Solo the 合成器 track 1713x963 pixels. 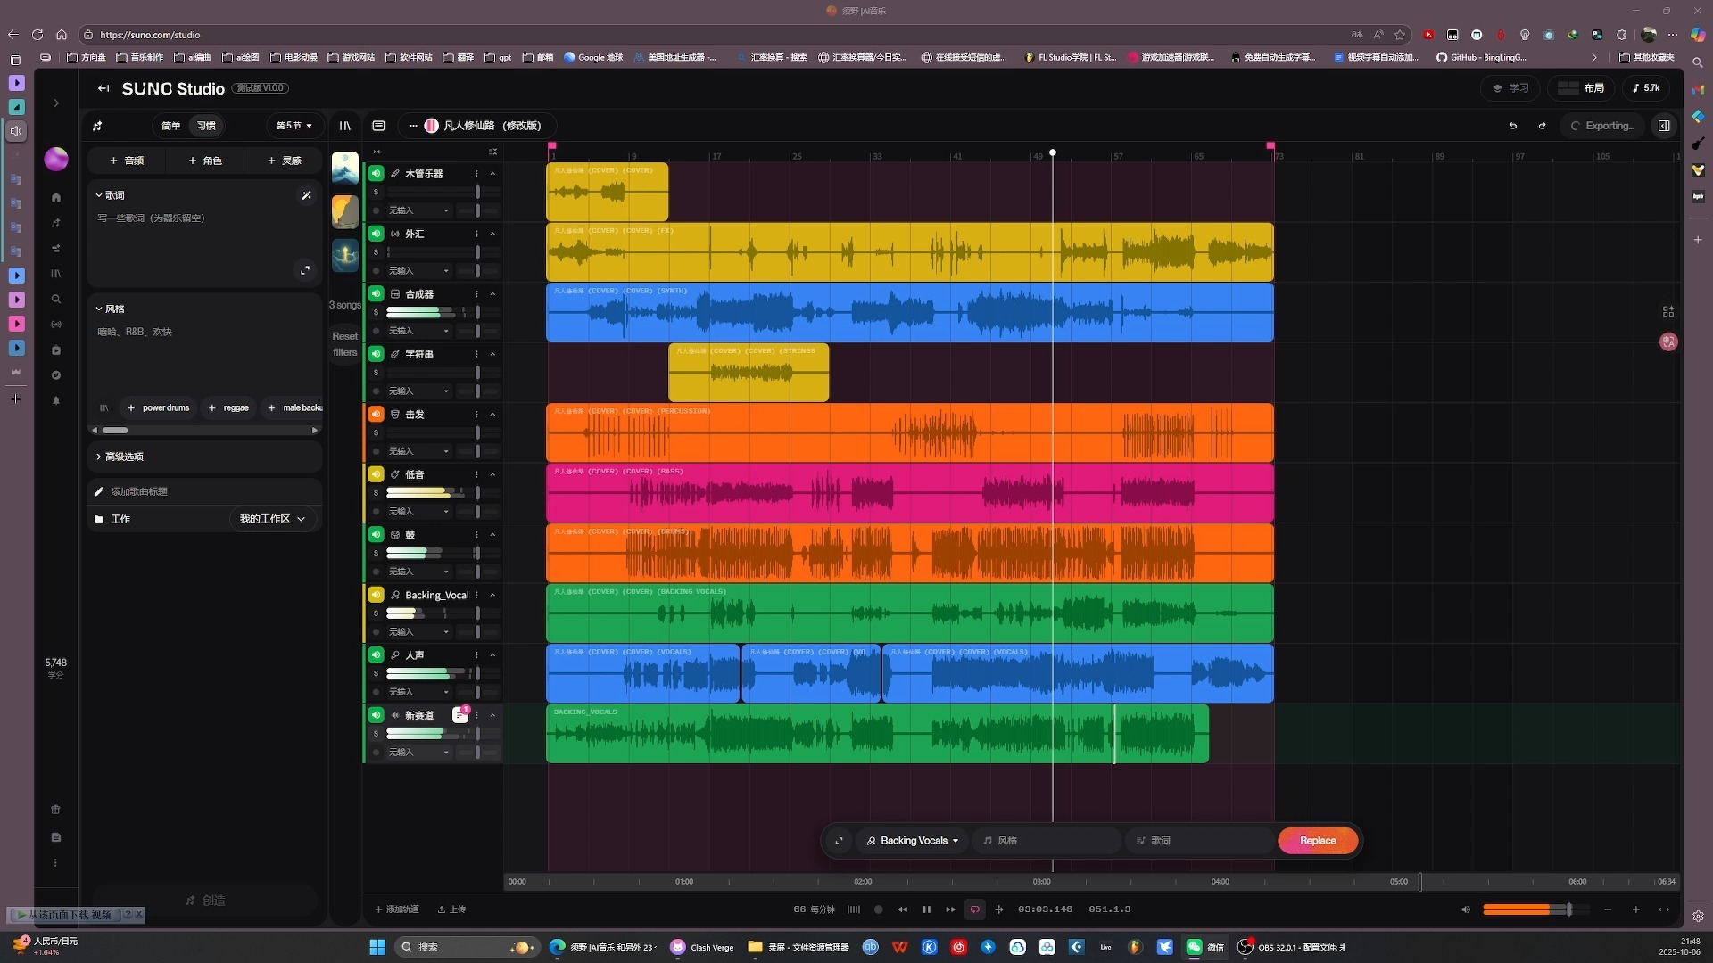point(376,313)
